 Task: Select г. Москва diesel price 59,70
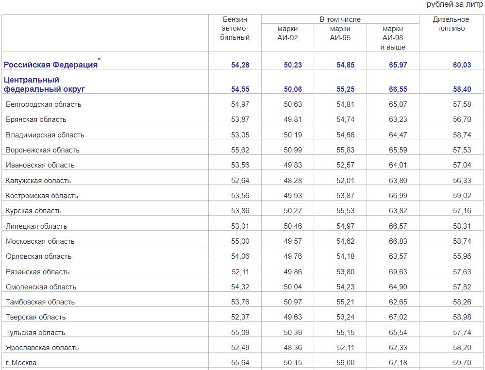tap(462, 362)
